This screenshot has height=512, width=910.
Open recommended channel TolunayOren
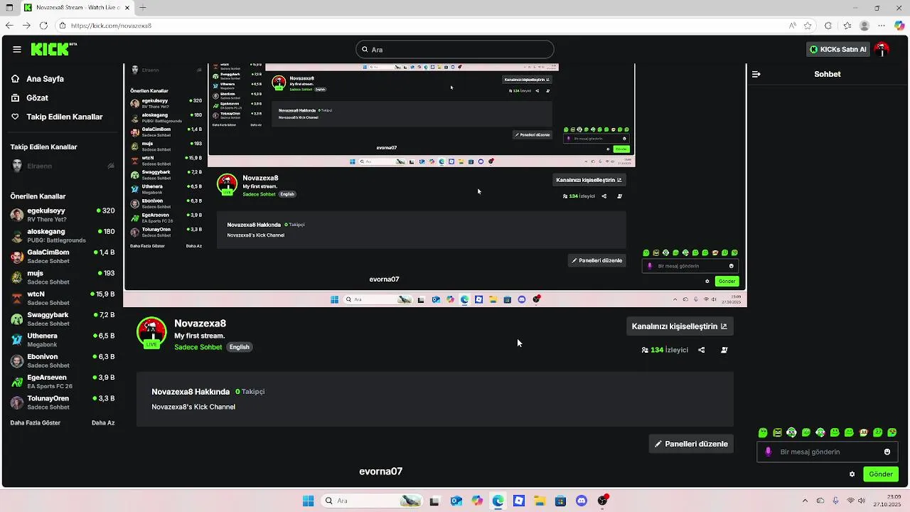(x=62, y=402)
